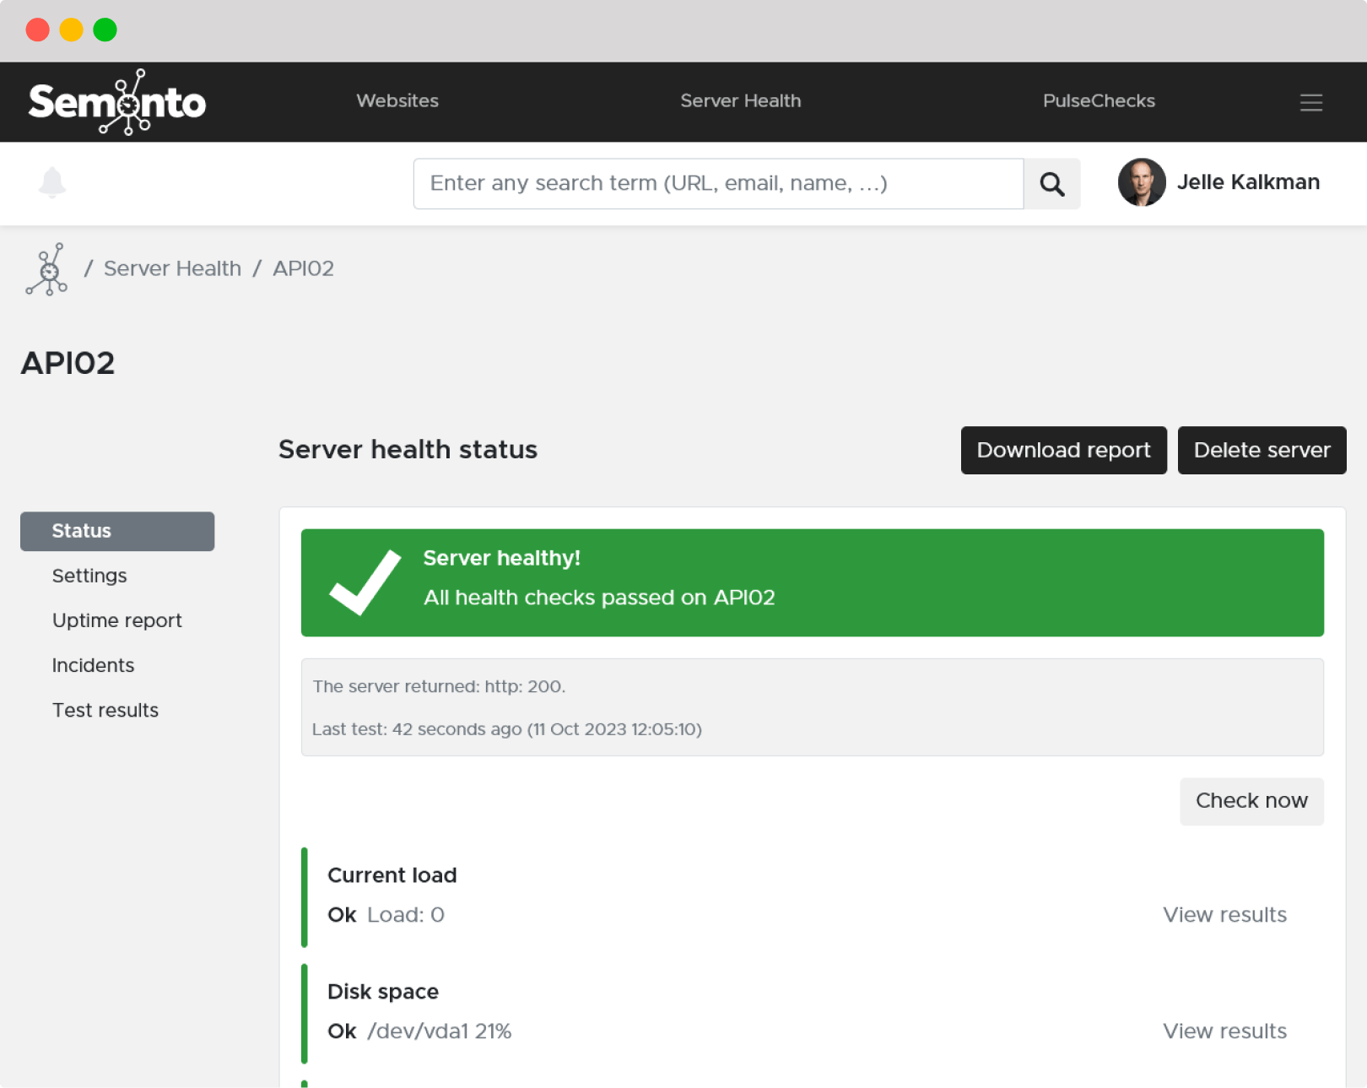Click the 'Server health status' heading
The image size is (1367, 1088).
pyautogui.click(x=408, y=449)
